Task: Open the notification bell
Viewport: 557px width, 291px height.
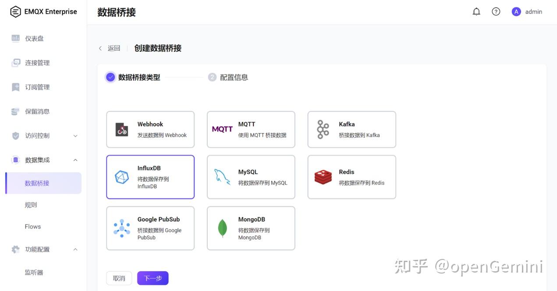Action: pyautogui.click(x=476, y=12)
